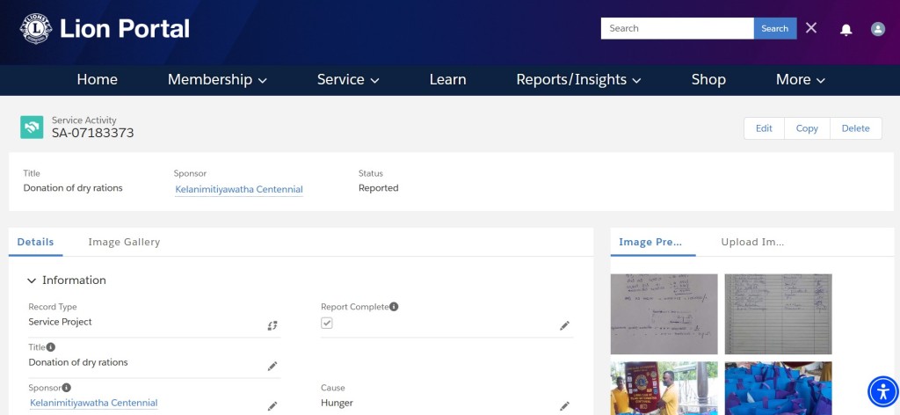Image resolution: width=900 pixels, height=415 pixels.
Task: Show info tooltip beside Title label
Action: [x=51, y=346]
